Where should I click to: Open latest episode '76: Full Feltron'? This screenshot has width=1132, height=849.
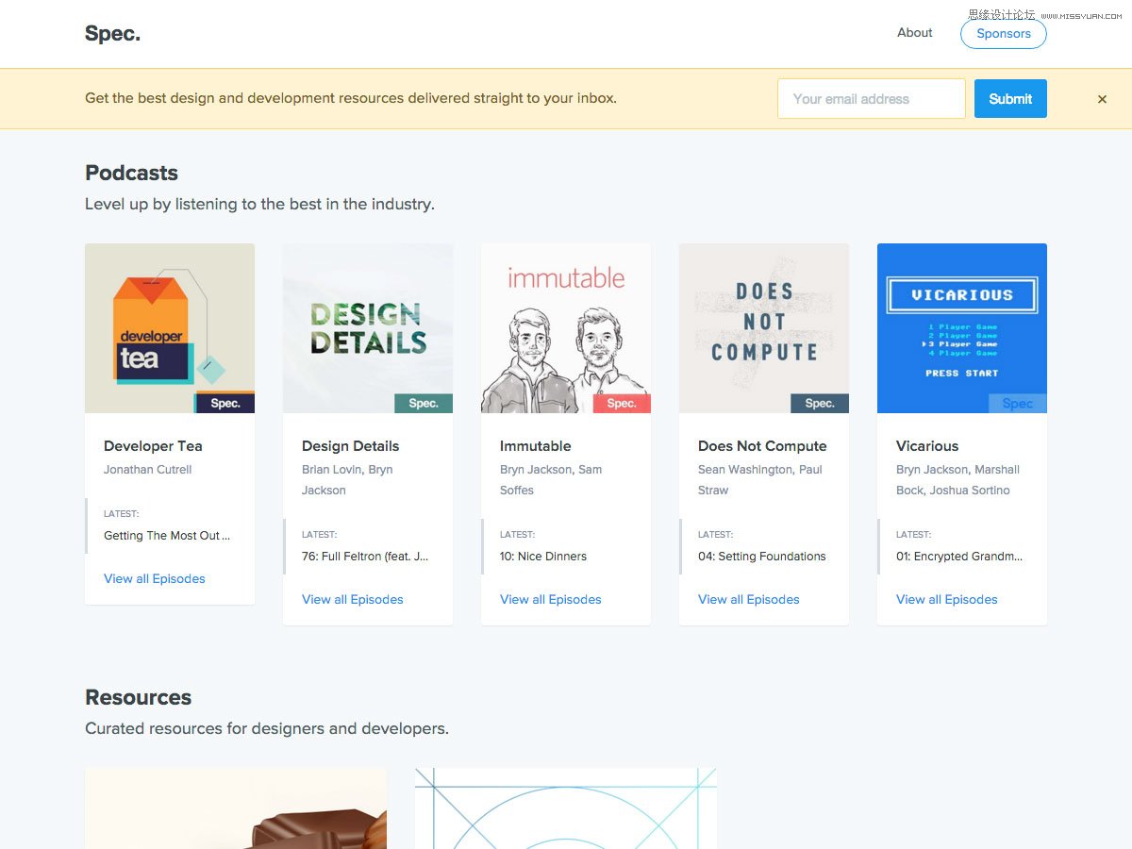[365, 557]
